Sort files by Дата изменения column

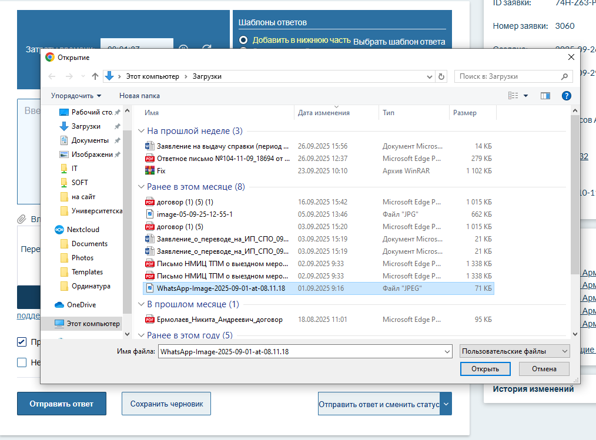point(324,113)
